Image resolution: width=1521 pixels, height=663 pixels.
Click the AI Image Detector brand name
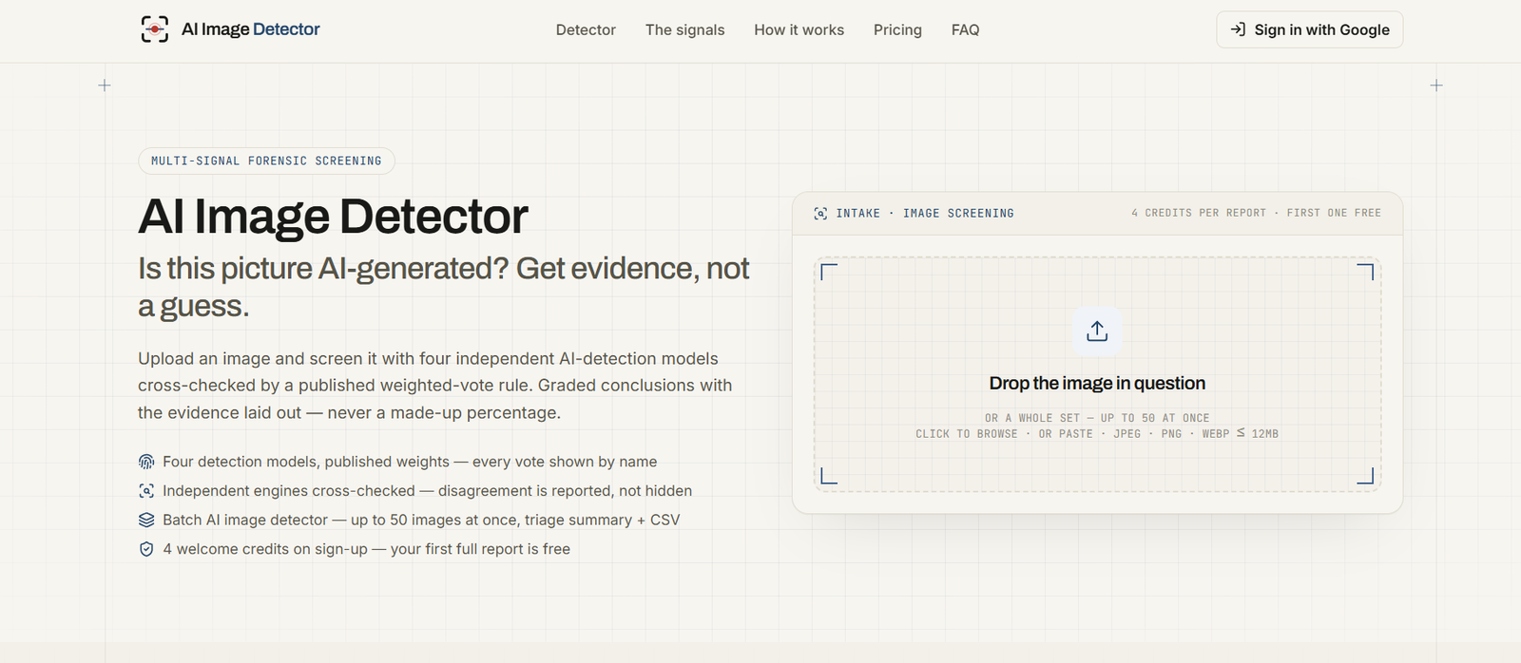(251, 29)
